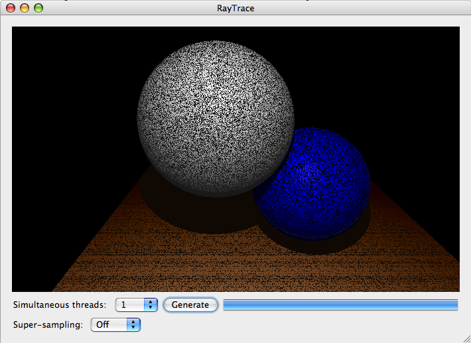The image size is (471, 343).
Task: Click the blue render progress bar
Action: point(340,305)
